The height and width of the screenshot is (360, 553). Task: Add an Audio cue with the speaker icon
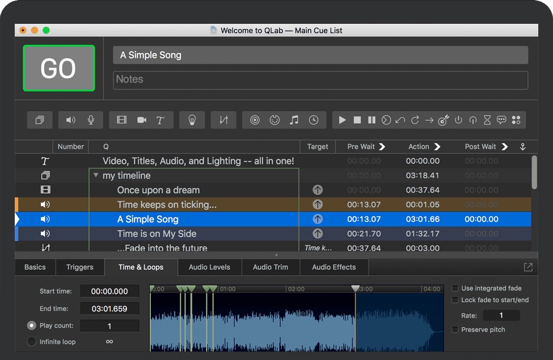tap(71, 120)
